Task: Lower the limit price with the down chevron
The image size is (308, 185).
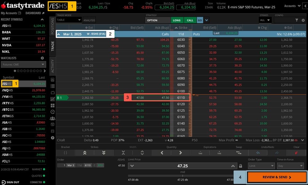Action: (x=132, y=166)
